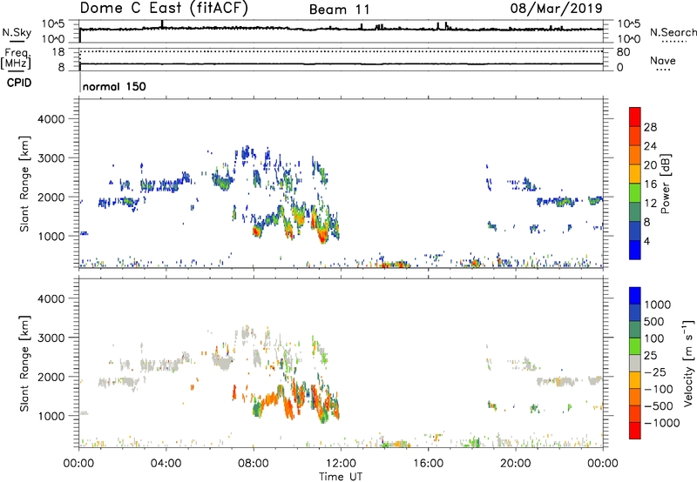The width and height of the screenshot is (697, 482).
Task: Click the "Freq. [MHz]" axis label
Action: (x=16, y=58)
